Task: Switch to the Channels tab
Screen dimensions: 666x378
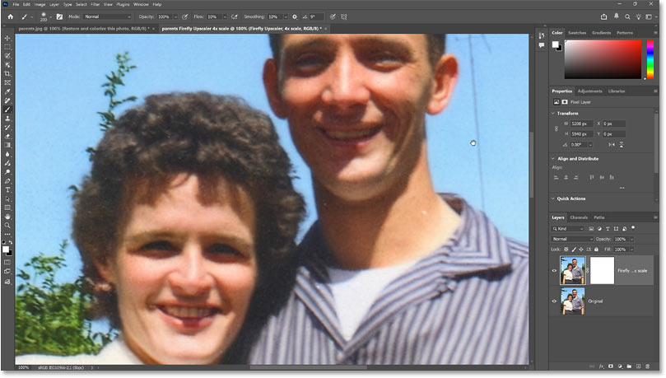Action: click(579, 217)
